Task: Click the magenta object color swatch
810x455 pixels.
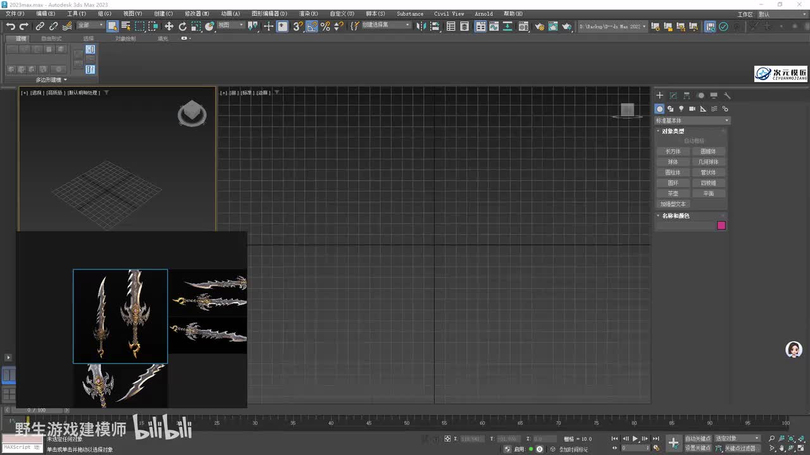Action: tap(721, 226)
